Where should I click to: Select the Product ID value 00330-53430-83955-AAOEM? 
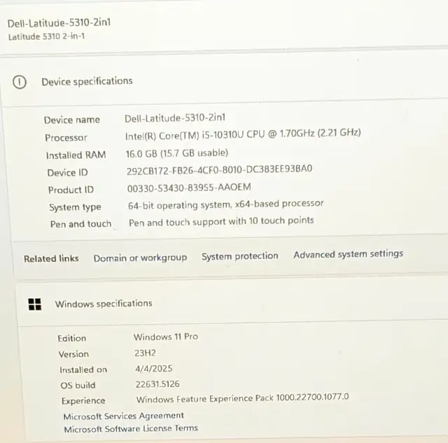tap(189, 188)
